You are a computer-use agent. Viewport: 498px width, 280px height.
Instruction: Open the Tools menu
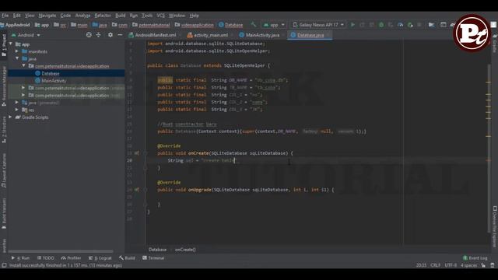[147, 16]
